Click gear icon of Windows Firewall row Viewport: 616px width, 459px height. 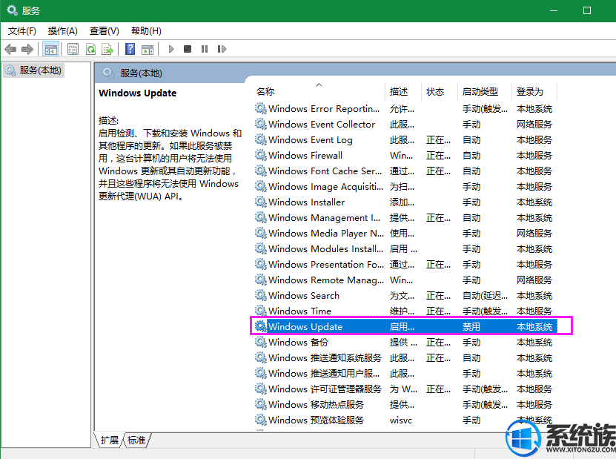260,155
